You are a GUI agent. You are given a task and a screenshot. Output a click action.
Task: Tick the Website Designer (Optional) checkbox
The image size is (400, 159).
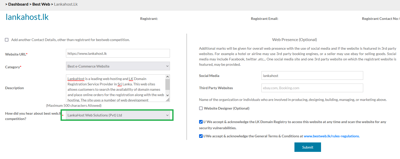click(201, 108)
